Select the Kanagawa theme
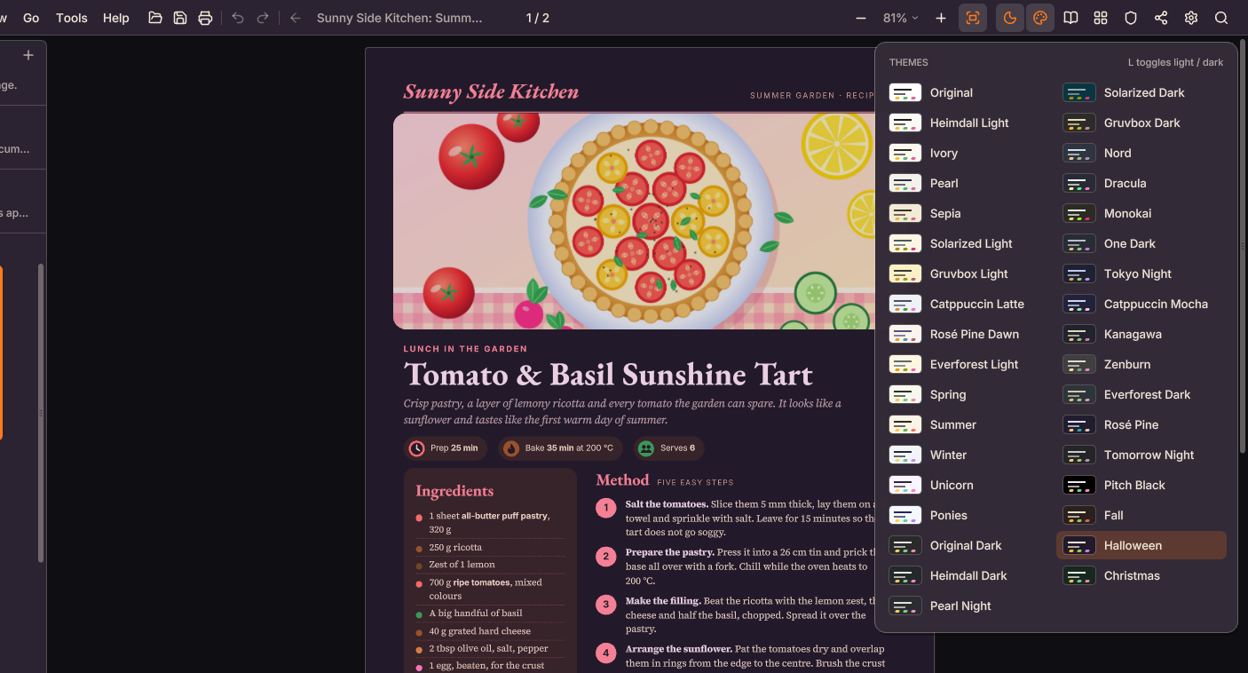This screenshot has height=673, width=1248. pyautogui.click(x=1141, y=334)
